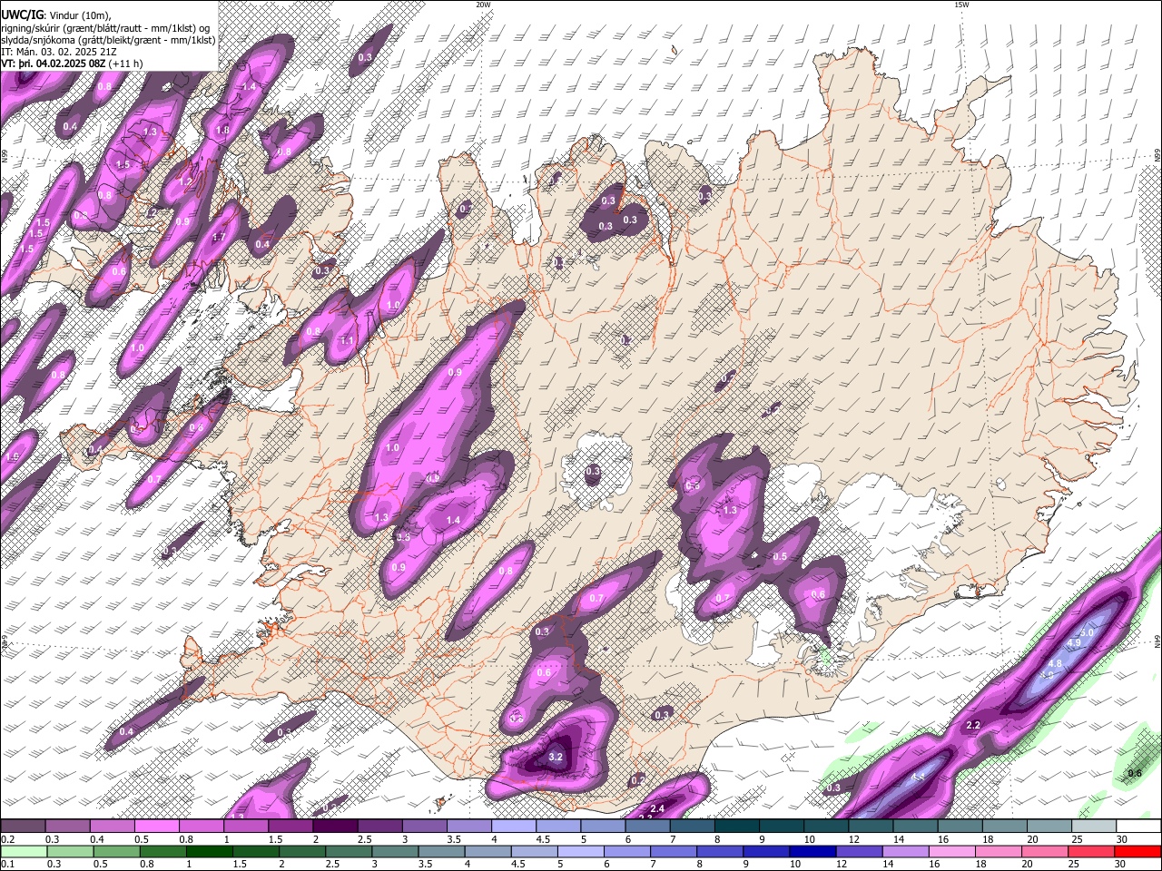
Task: Click the '1.2' precipitation value in the northwest
Action: [x=185, y=181]
